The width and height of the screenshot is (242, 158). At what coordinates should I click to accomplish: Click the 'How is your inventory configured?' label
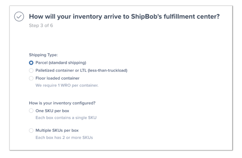(x=62, y=102)
